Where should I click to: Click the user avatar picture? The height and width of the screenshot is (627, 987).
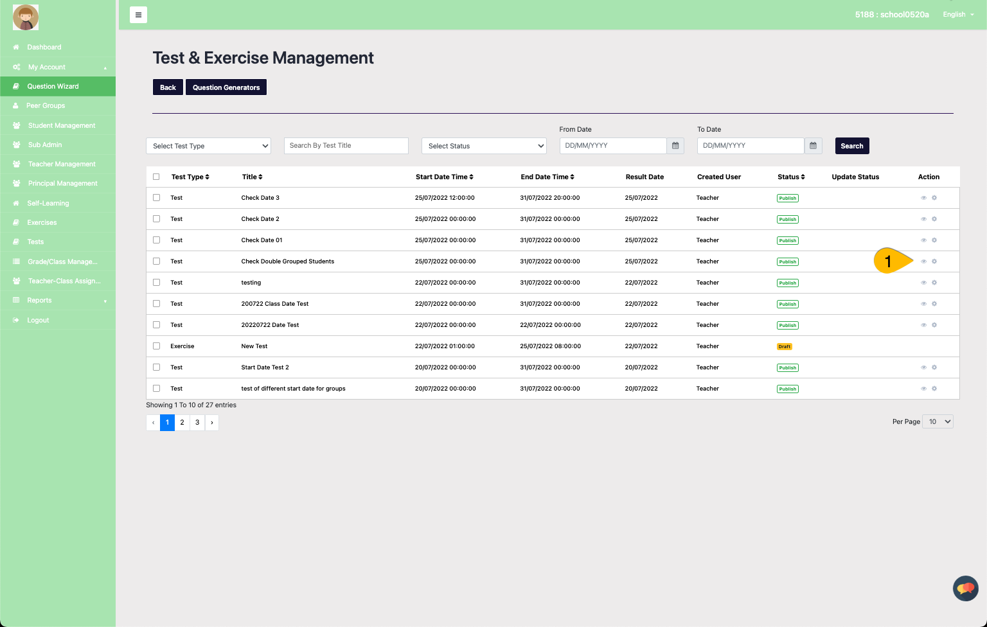[26, 17]
